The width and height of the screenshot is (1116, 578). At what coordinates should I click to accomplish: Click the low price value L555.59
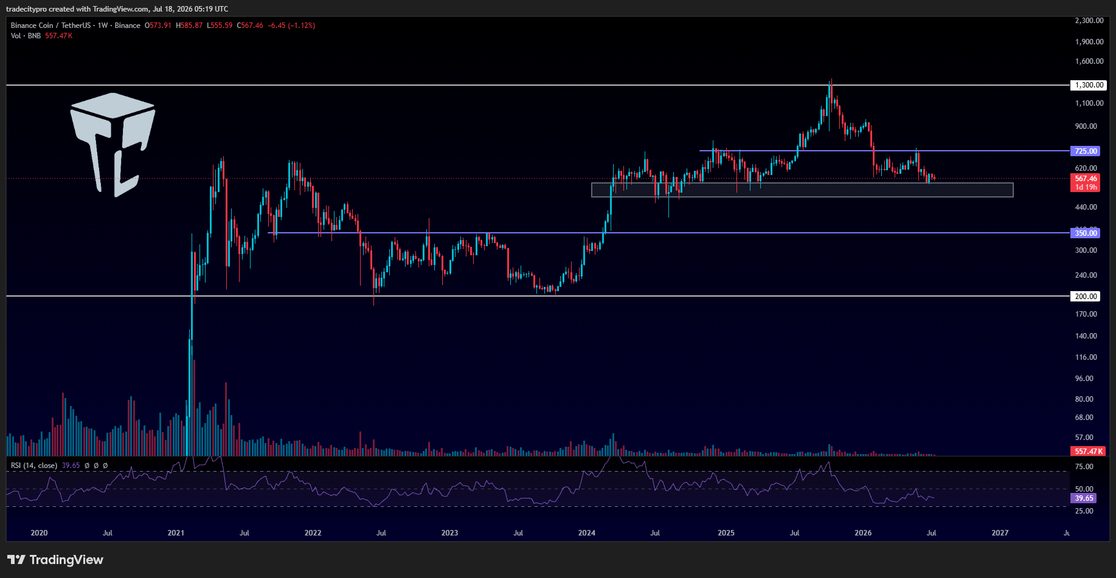[x=220, y=26]
